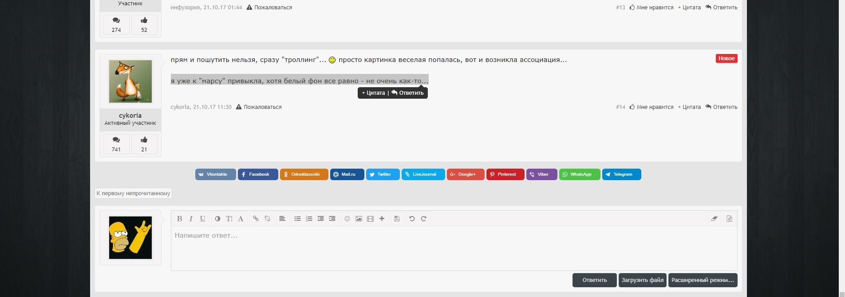View cykoria's 741 messages count

[116, 144]
